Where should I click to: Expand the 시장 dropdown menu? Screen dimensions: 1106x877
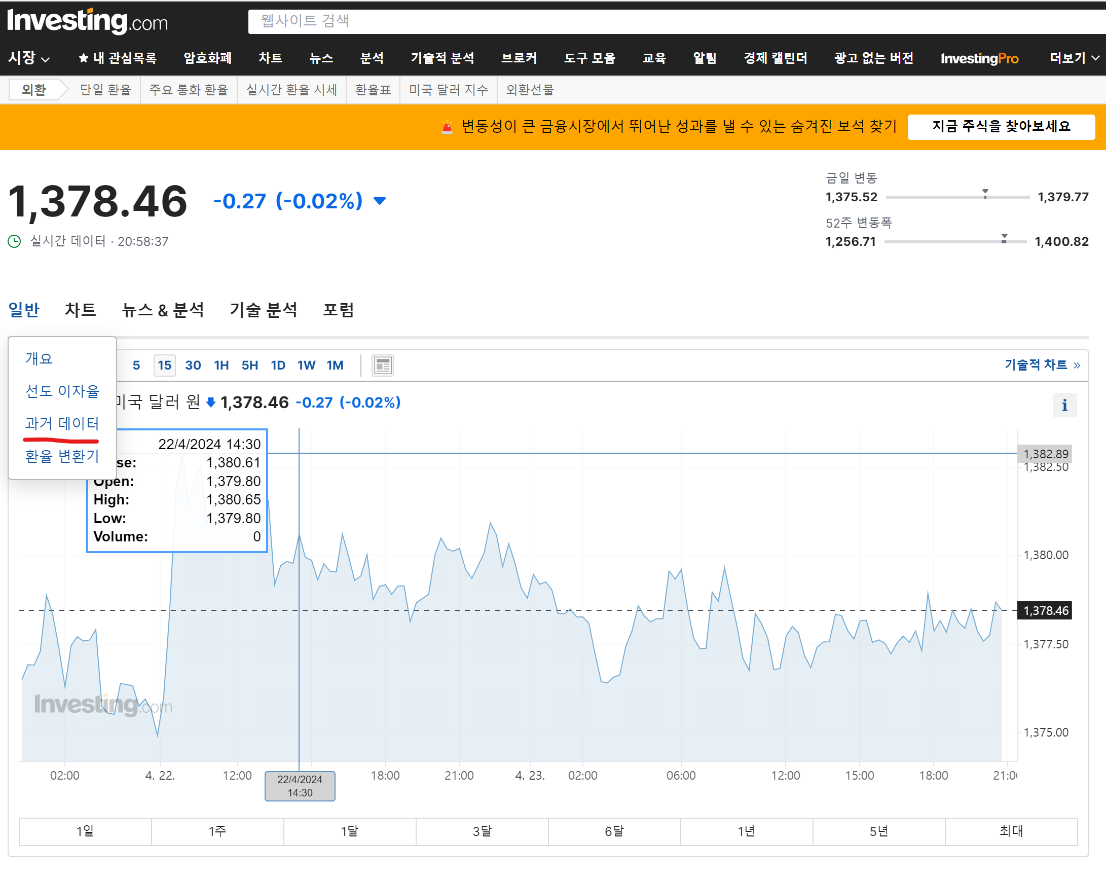pos(29,58)
